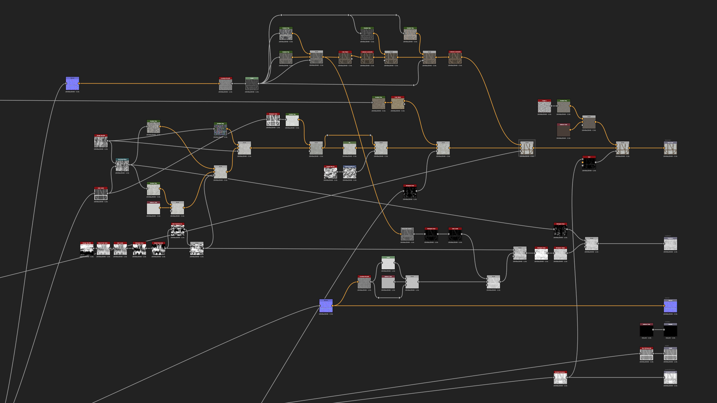The width and height of the screenshot is (717, 403).
Task: Select the Grunge Map 011 node
Action: coord(330,172)
